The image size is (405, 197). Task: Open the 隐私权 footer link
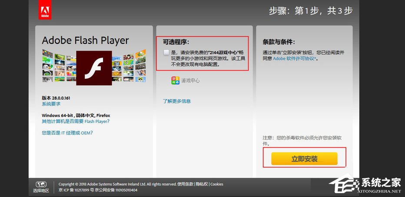202,184
